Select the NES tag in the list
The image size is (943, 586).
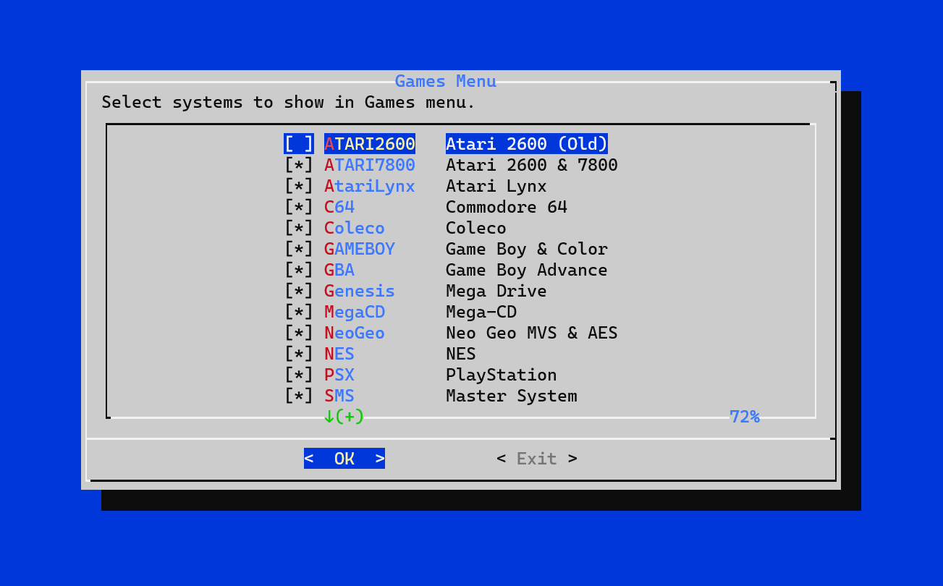tap(339, 354)
